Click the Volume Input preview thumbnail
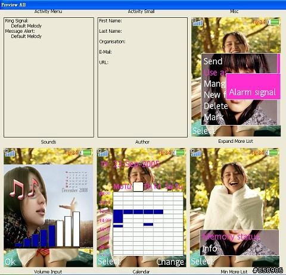Screen dimensions: 286x275 48,208
